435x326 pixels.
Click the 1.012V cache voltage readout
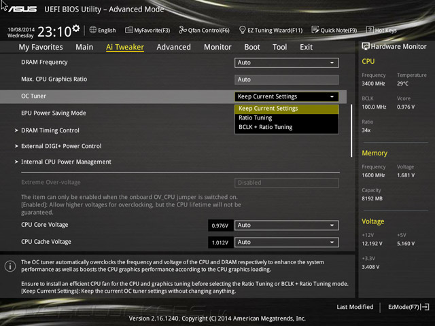point(220,242)
